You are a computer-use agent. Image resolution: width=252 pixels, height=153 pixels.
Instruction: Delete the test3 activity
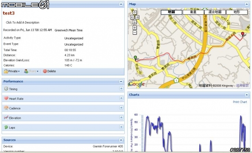point(50,71)
